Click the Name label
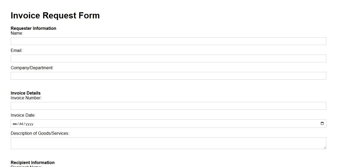Screen dimensions: 337x167 click(17, 33)
